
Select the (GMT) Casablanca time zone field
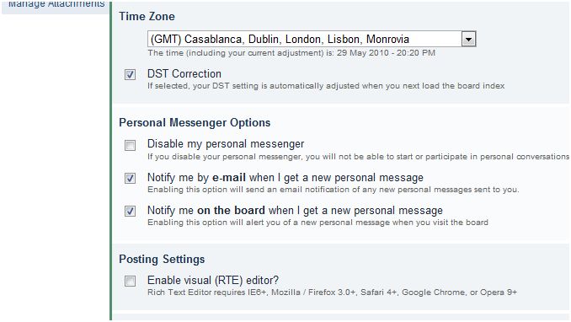[x=312, y=39]
